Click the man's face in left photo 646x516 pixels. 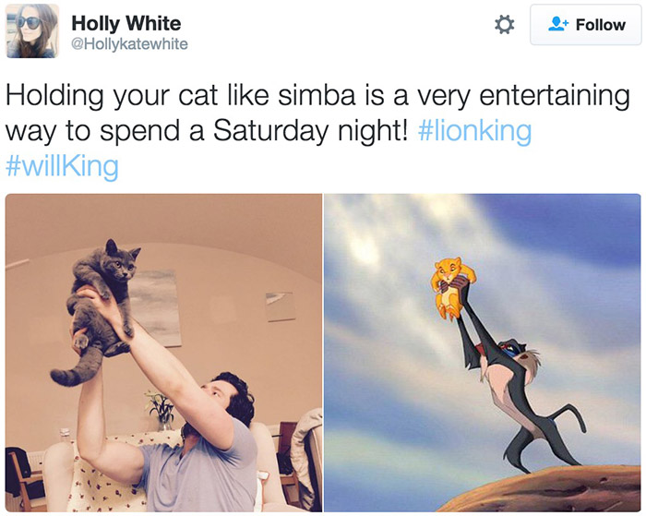tap(216, 395)
